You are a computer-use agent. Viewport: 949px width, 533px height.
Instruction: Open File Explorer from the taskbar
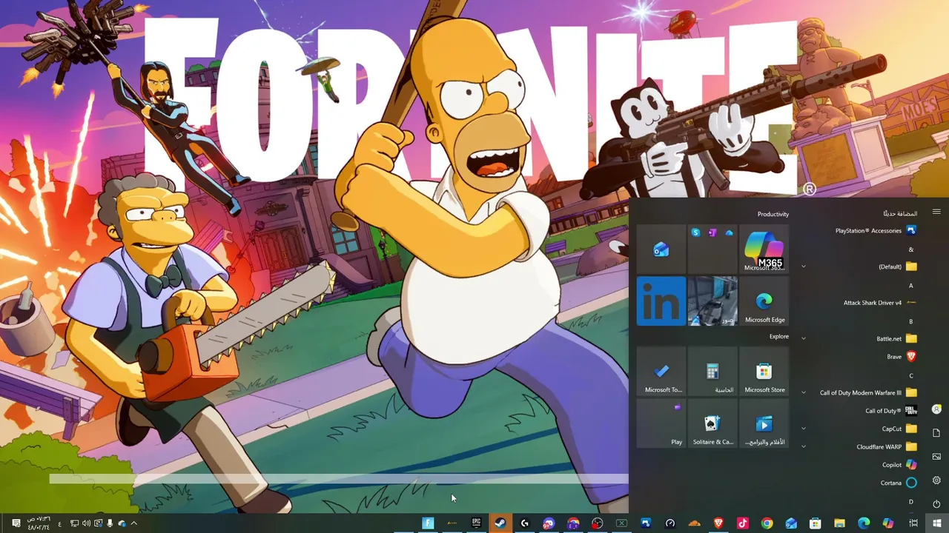[x=839, y=523]
